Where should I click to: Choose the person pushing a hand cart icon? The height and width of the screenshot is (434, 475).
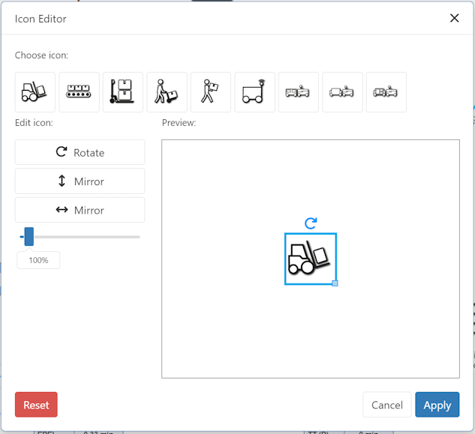[x=167, y=92]
